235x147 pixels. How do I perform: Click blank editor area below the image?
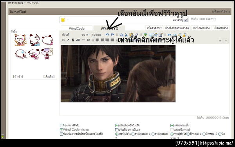pyautogui.click(x=145, y=109)
